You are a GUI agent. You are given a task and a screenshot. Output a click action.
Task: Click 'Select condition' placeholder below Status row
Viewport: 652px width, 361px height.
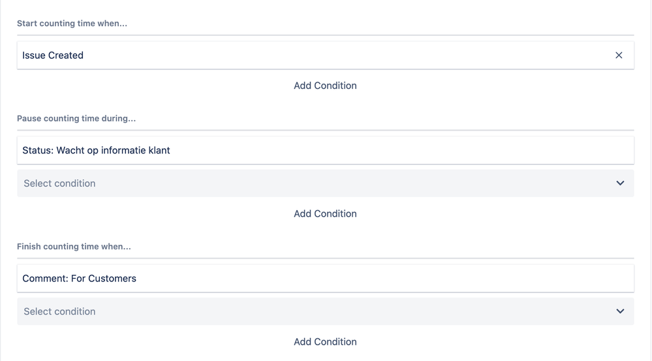coord(59,183)
